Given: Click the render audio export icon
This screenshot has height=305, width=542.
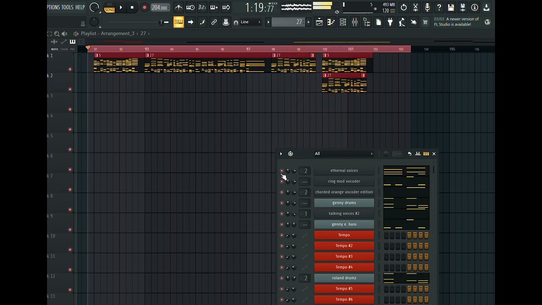Looking at the screenshot, I should tap(463, 7).
